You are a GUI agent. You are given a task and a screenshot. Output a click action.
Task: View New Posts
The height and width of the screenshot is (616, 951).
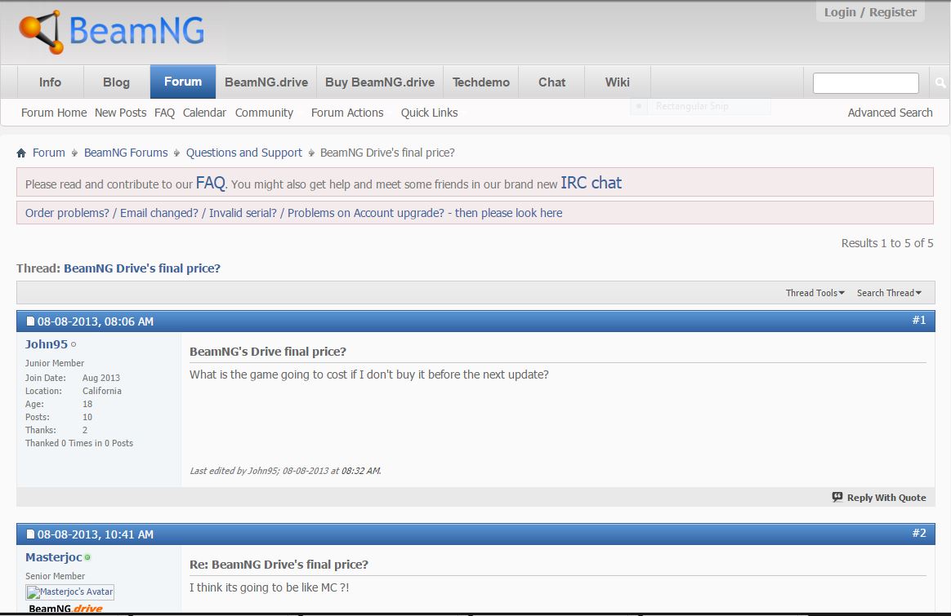point(120,113)
